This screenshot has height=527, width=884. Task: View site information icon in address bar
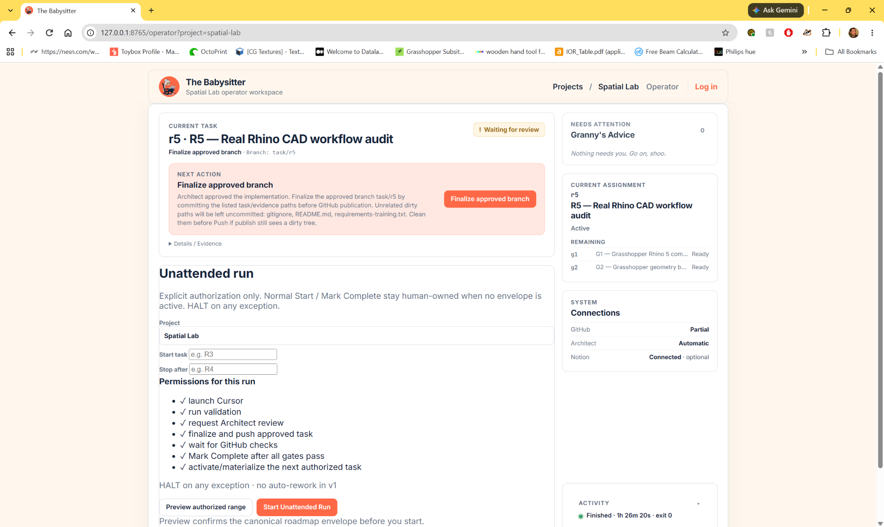coord(90,33)
